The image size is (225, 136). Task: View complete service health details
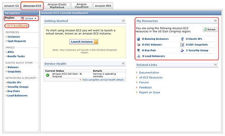click(x=103, y=80)
